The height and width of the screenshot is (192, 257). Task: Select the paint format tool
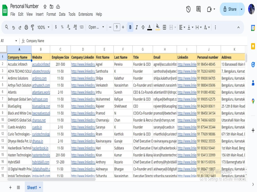[x=32, y=27]
